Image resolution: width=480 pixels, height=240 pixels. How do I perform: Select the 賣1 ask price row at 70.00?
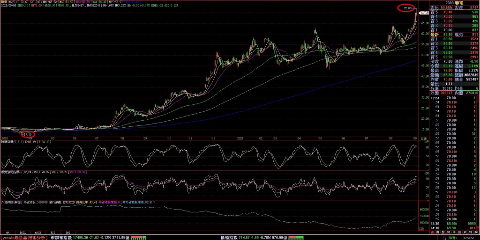coord(449,29)
